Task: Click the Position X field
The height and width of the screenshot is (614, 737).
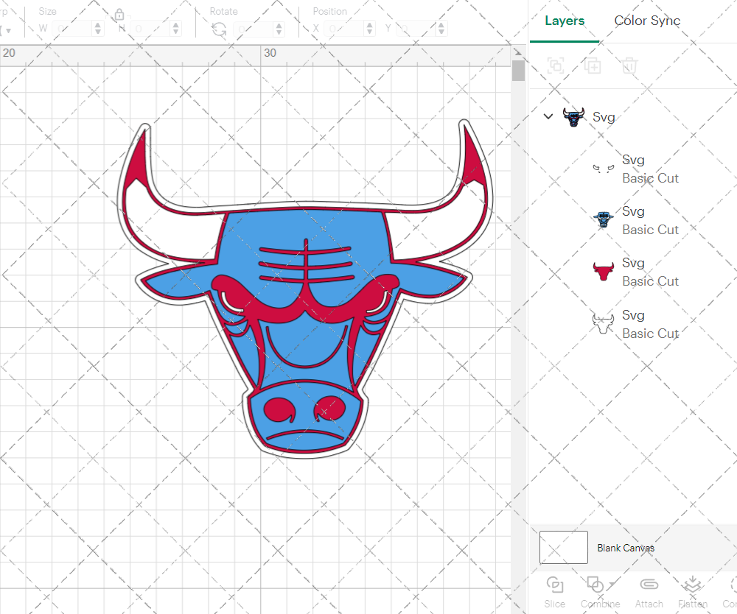Action: 344,29
